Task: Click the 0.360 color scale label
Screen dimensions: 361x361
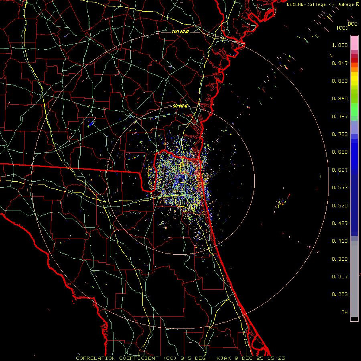Action: (340, 259)
